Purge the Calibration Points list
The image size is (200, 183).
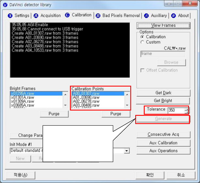click(116, 114)
